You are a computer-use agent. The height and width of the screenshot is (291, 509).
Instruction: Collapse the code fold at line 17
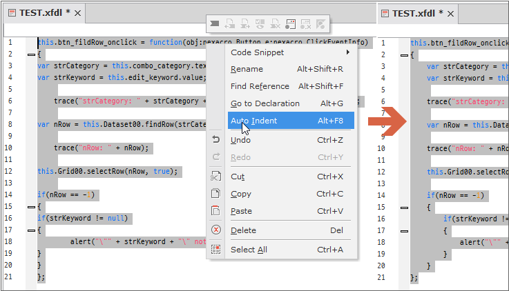pyautogui.click(x=30, y=230)
